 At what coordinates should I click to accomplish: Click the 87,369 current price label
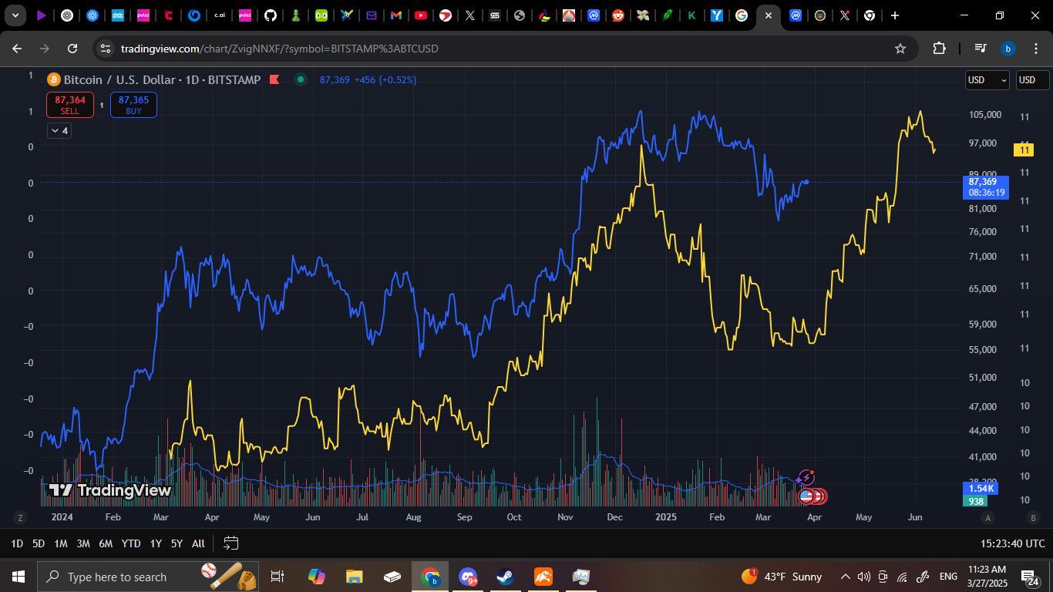(x=986, y=187)
